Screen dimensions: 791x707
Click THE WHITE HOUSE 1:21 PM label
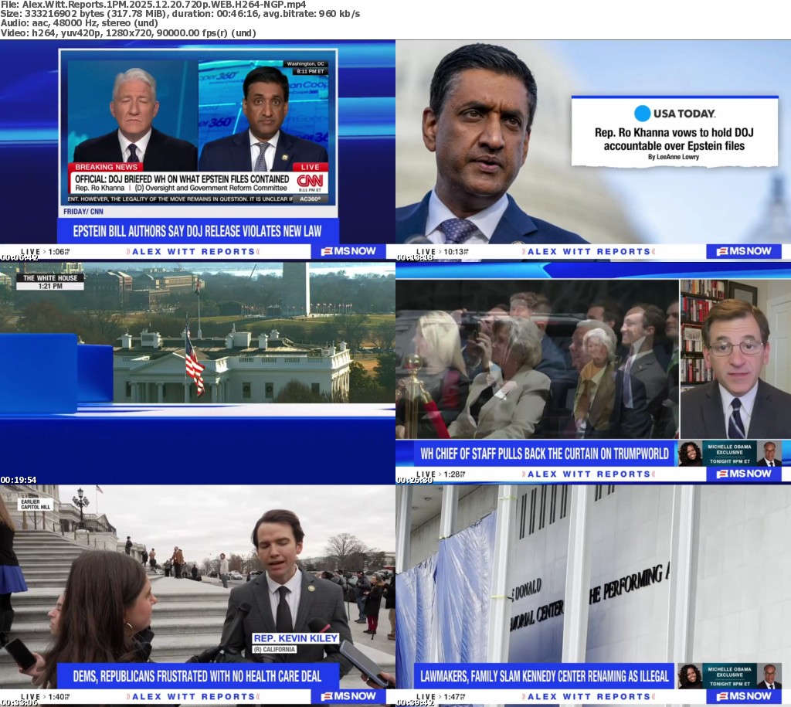click(50, 282)
